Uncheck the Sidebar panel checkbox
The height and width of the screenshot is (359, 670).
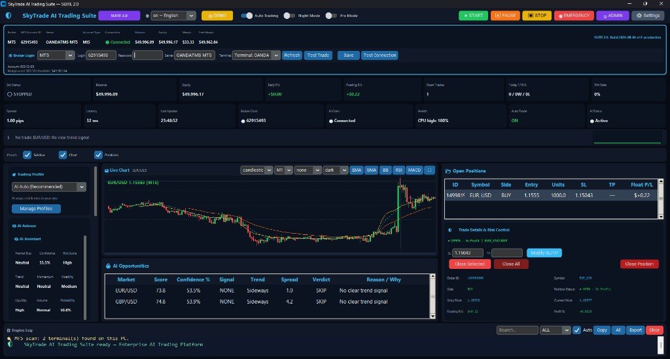pyautogui.click(x=27, y=155)
